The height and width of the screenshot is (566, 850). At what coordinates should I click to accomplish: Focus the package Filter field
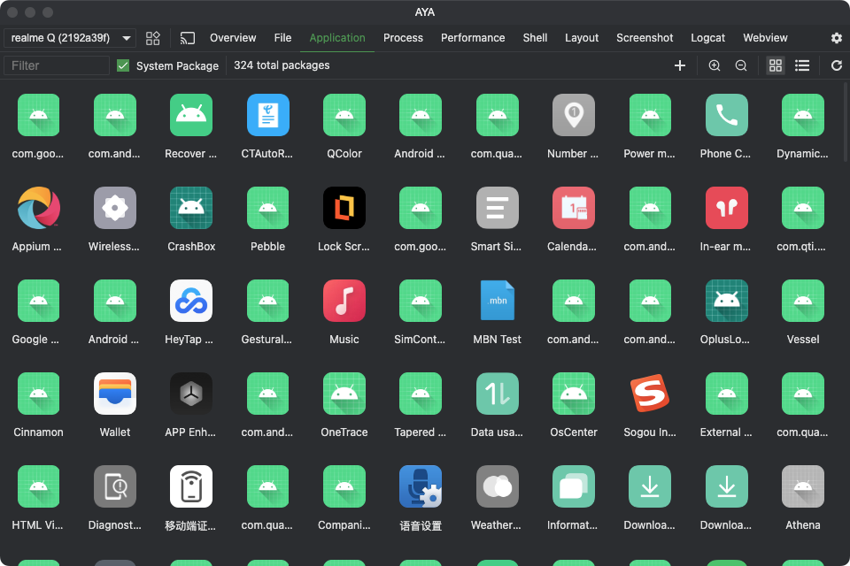click(x=57, y=65)
